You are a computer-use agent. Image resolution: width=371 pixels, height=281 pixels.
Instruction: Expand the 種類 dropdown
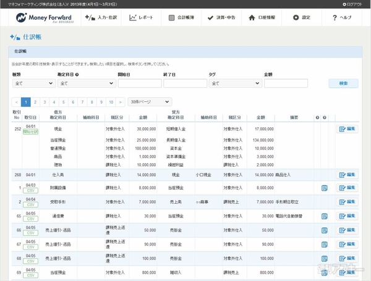pyautogui.click(x=33, y=83)
